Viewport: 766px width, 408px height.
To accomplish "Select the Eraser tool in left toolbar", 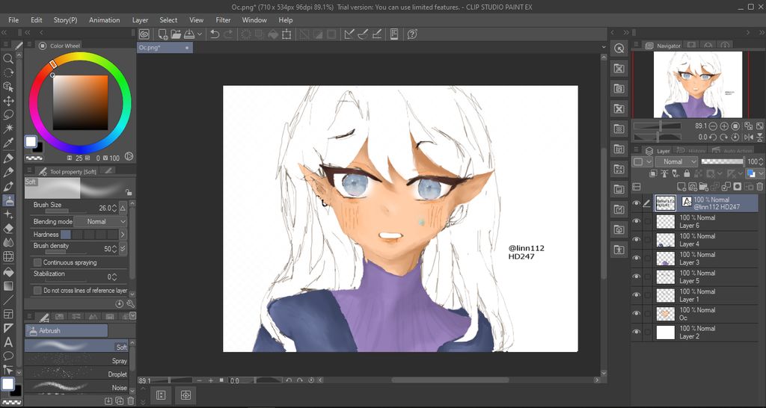I will click(x=8, y=229).
